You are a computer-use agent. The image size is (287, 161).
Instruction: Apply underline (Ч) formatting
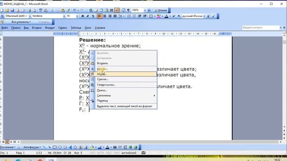tap(93, 16)
